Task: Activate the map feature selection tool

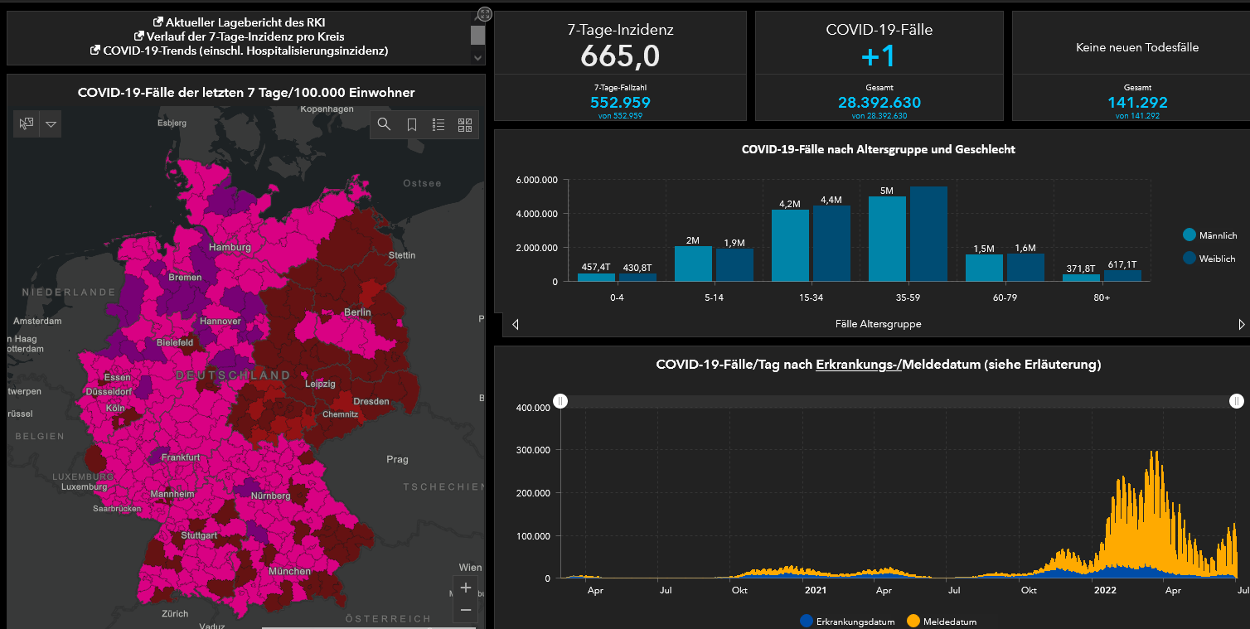Action: tap(27, 123)
